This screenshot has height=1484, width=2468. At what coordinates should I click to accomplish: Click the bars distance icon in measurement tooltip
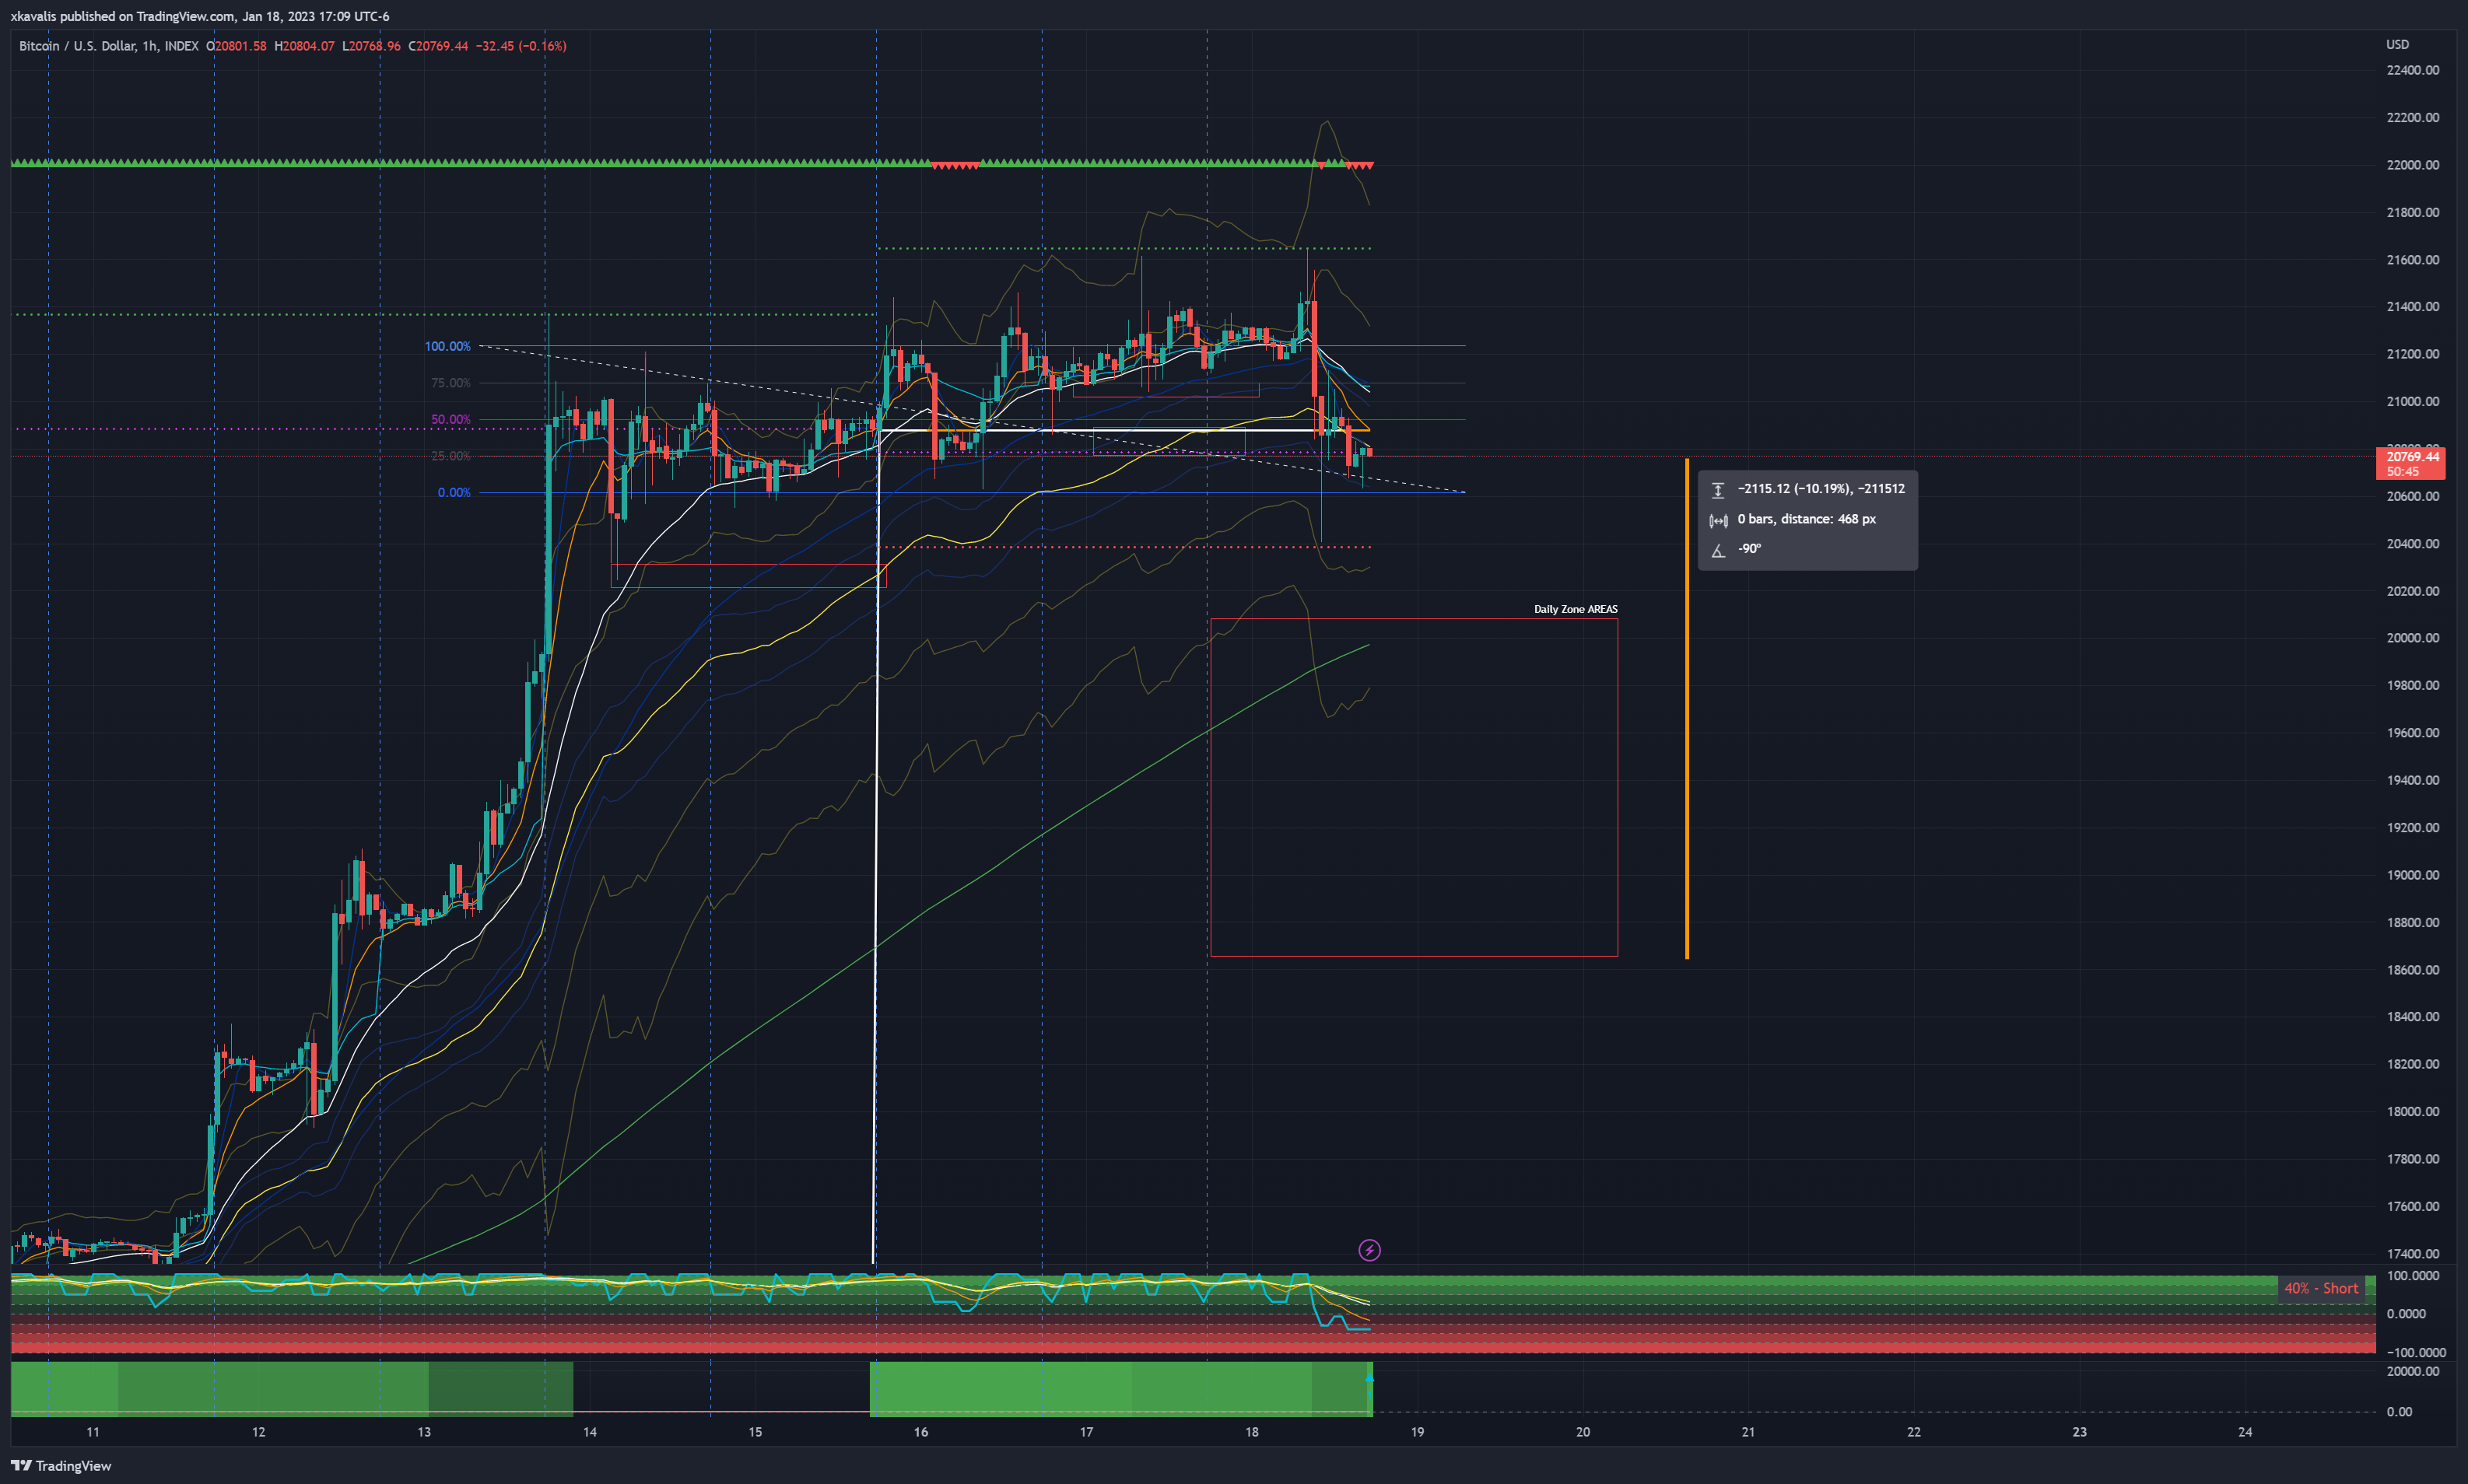tap(1718, 520)
